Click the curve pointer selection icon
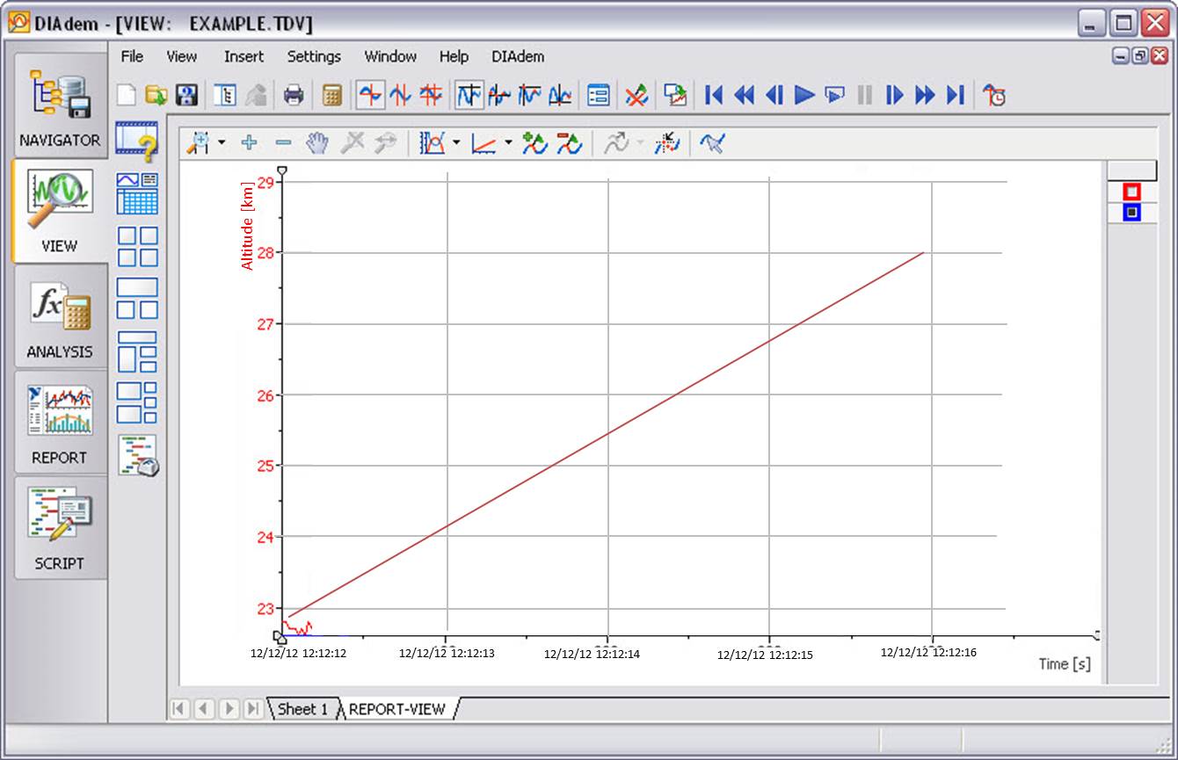The width and height of the screenshot is (1178, 760). click(x=712, y=143)
